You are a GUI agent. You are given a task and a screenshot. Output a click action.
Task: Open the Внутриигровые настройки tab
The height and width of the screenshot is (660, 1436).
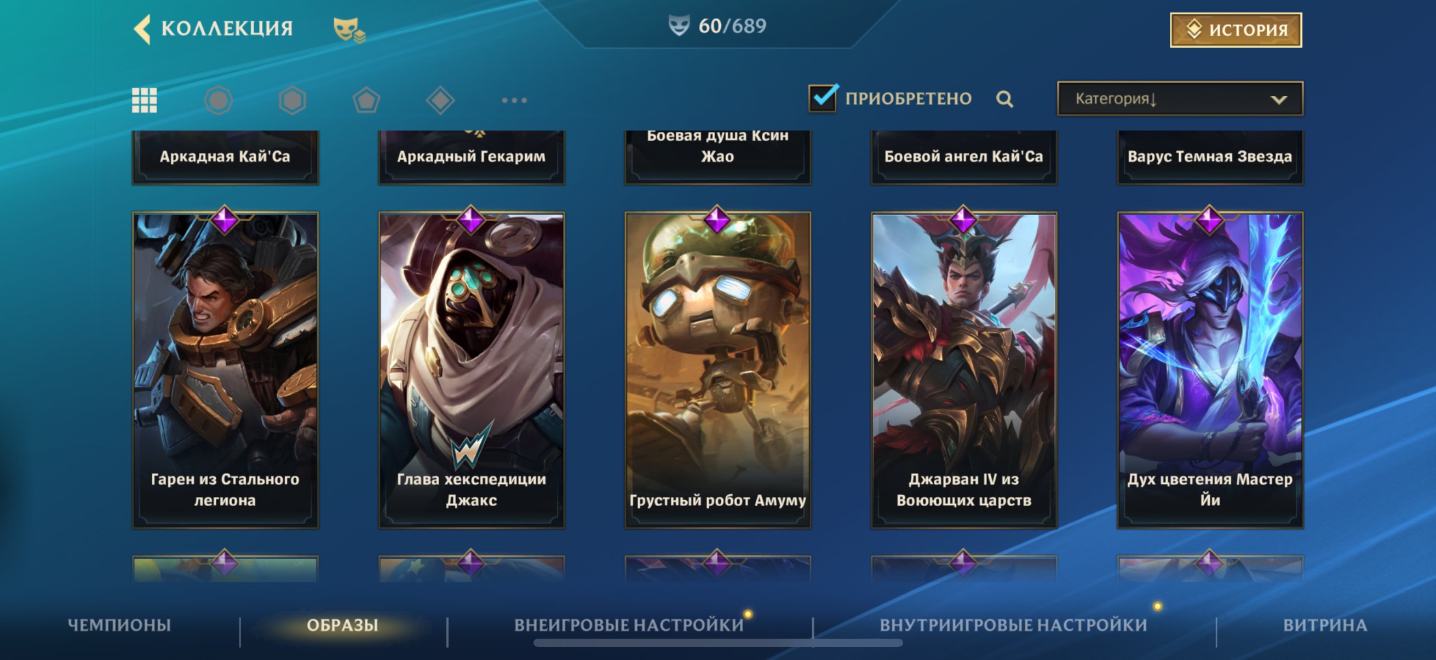(1013, 625)
